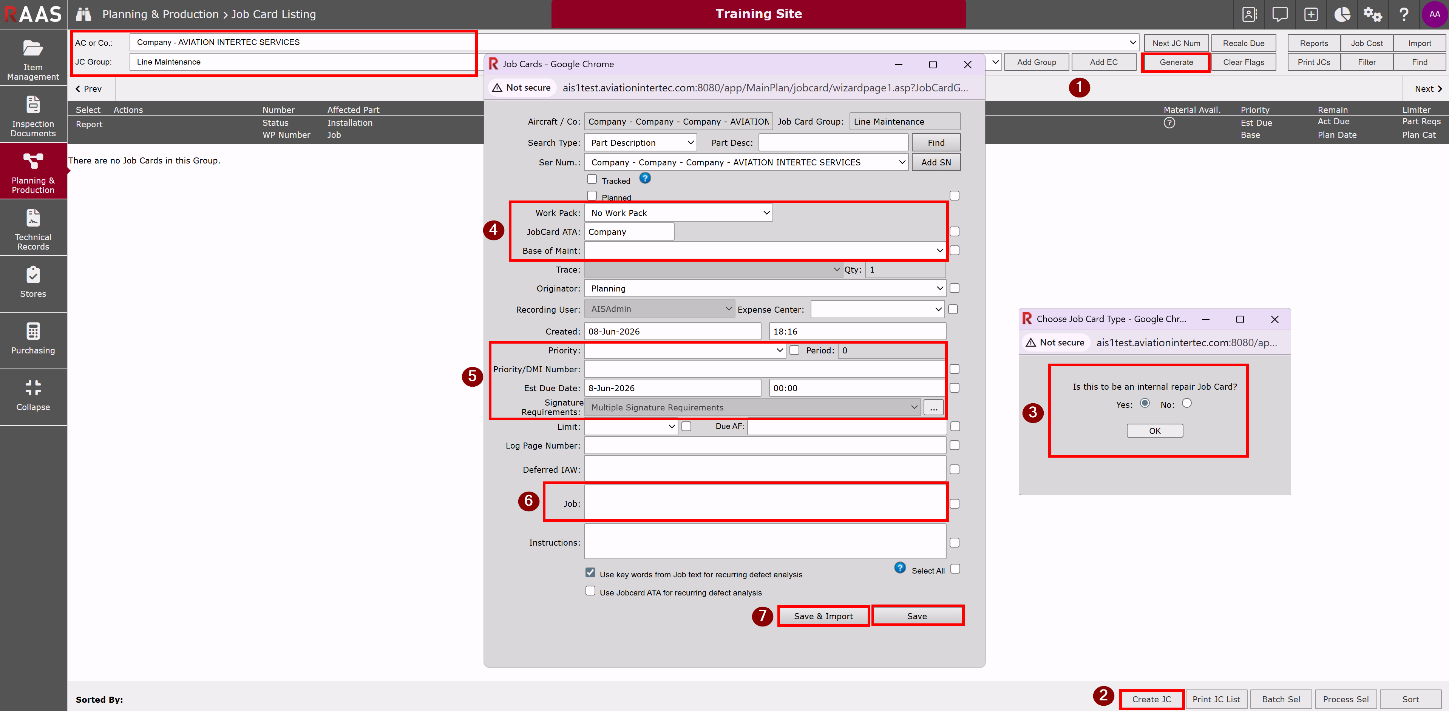The image size is (1449, 711).
Task: Click the RAAS logo
Action: coord(33,14)
